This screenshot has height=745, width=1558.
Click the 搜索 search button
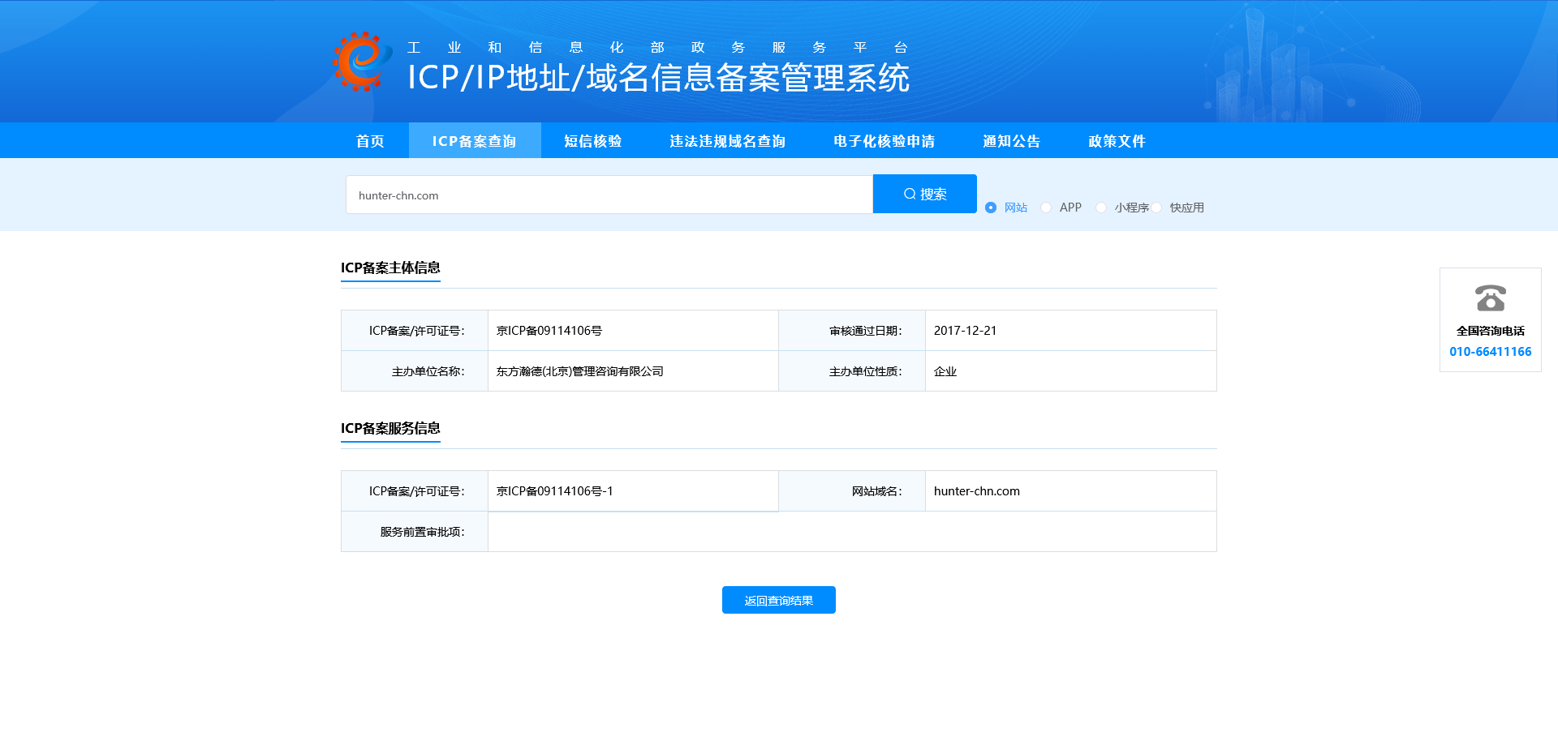(x=924, y=194)
